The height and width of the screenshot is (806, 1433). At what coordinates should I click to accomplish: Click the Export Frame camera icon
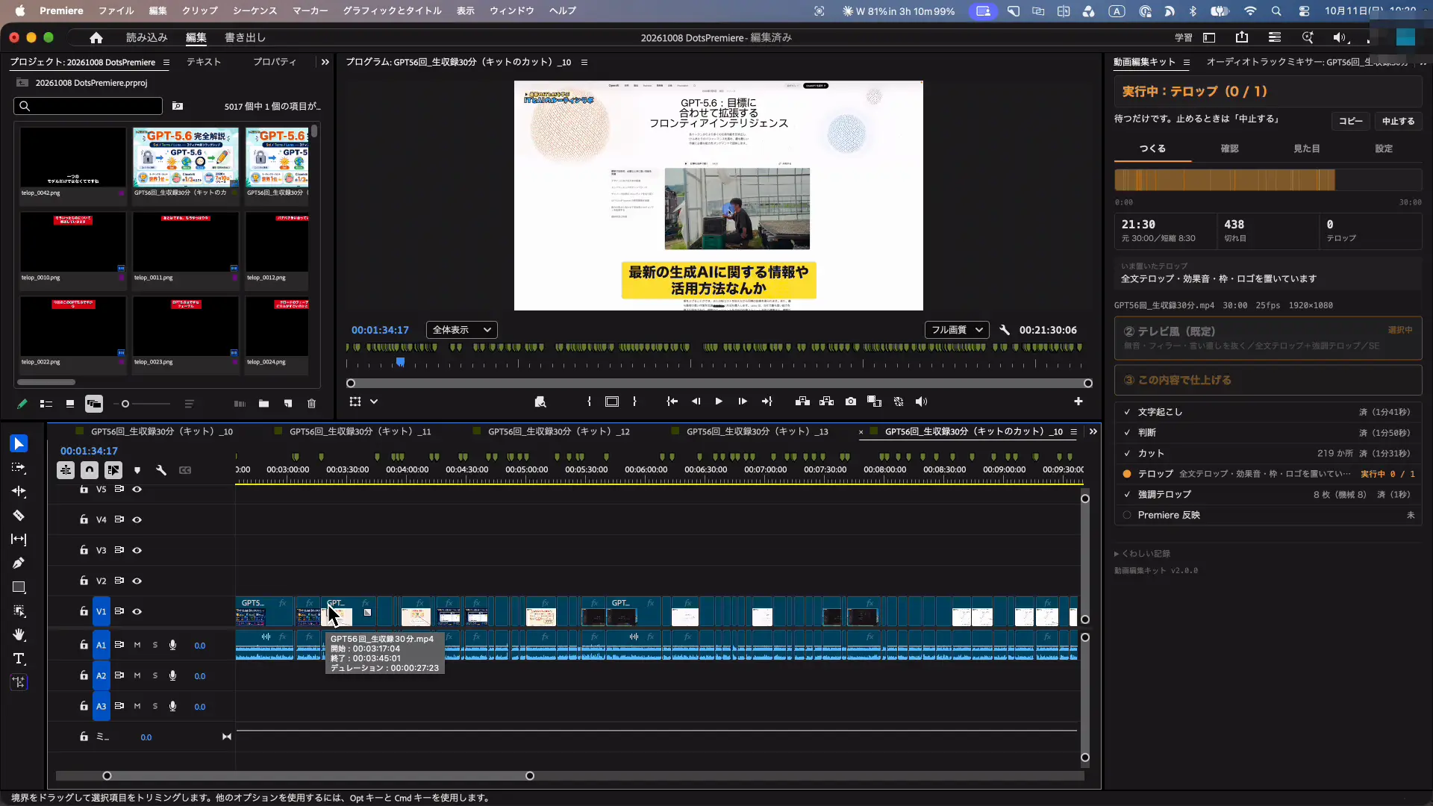click(x=851, y=402)
